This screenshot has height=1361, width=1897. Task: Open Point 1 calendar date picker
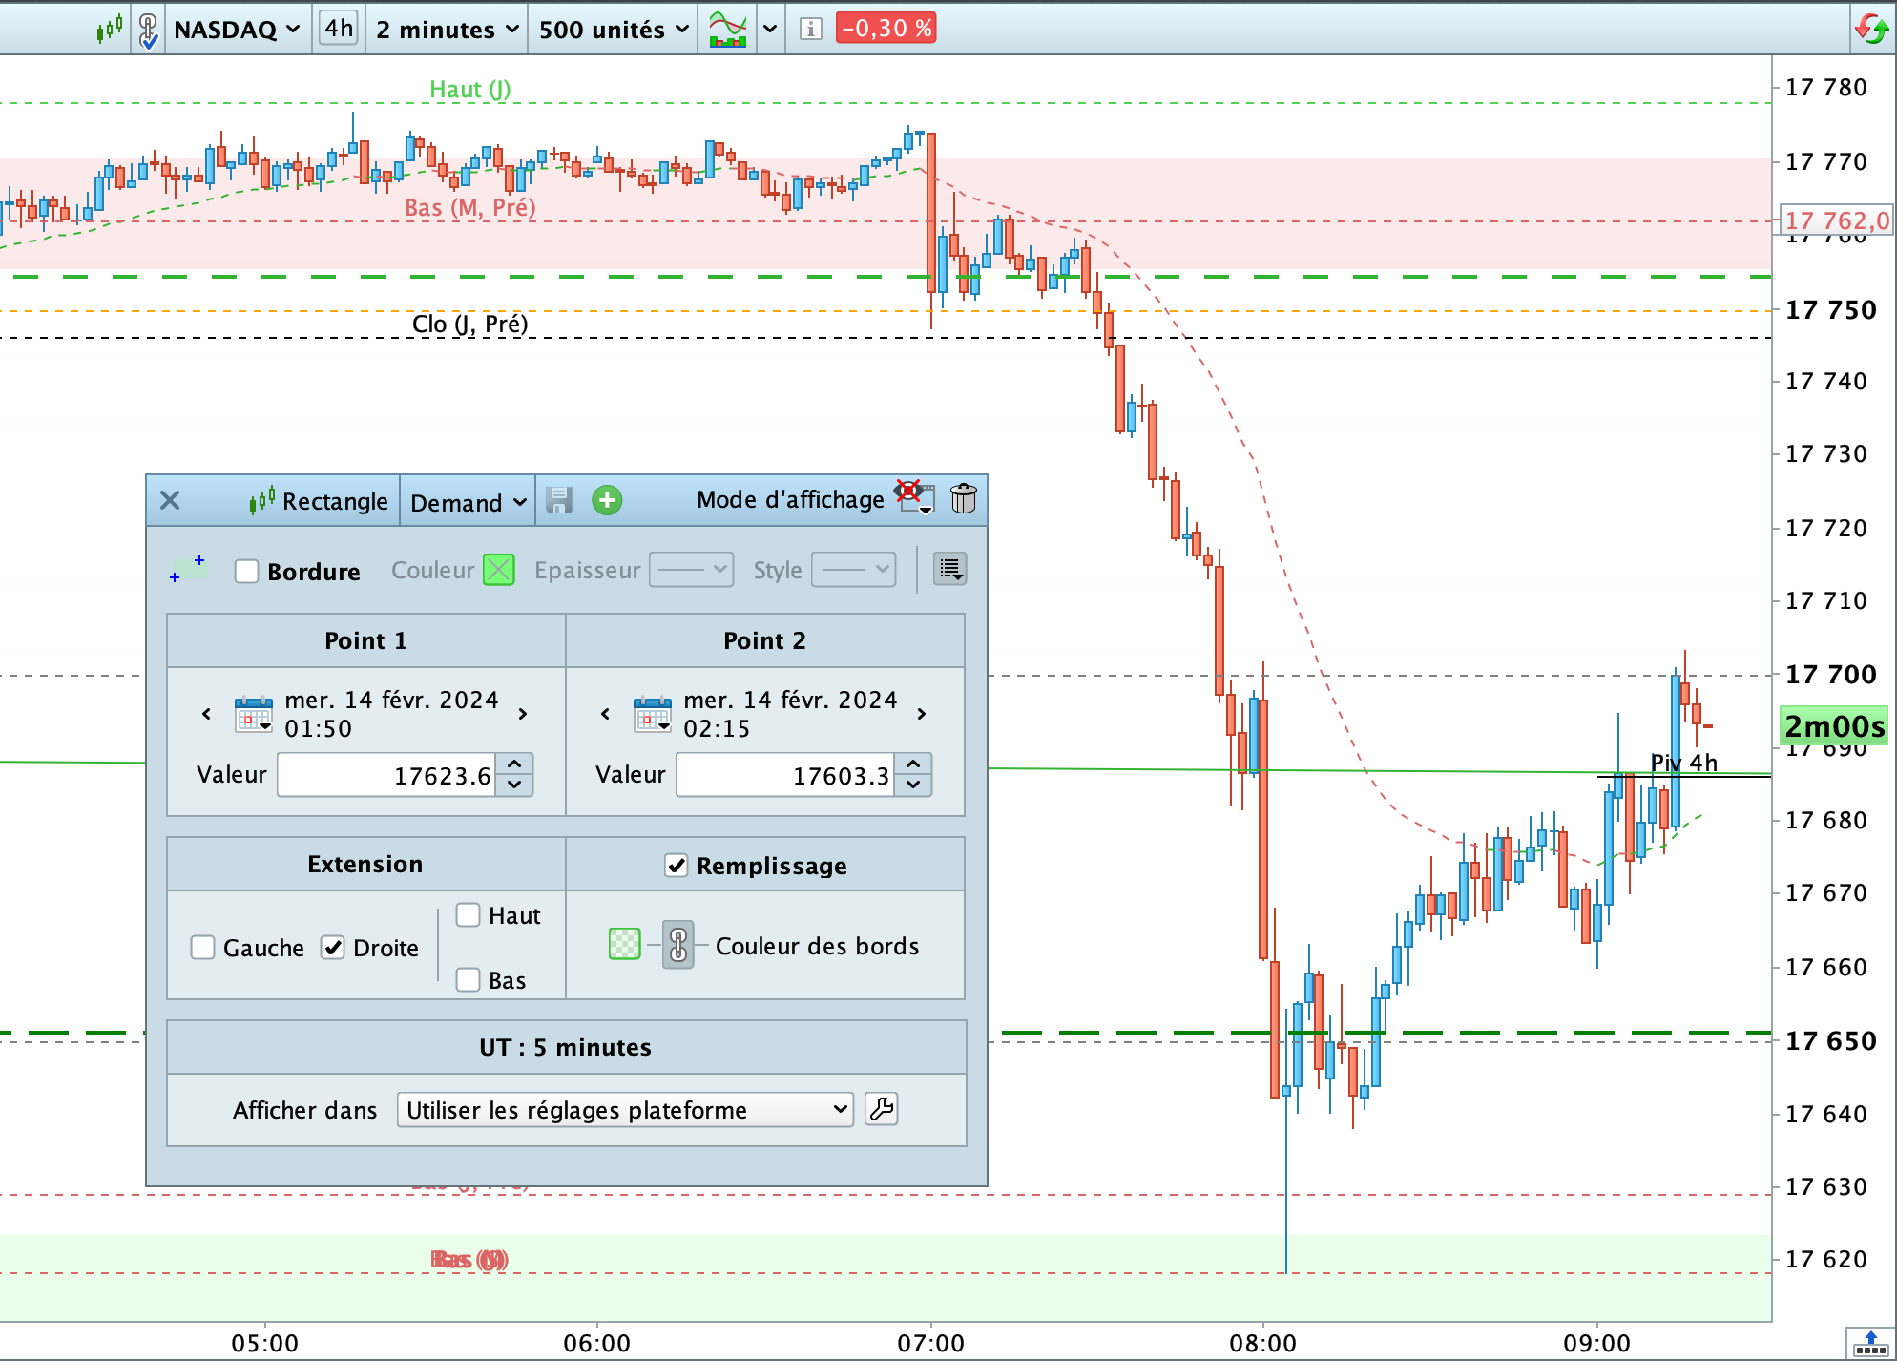pyautogui.click(x=254, y=714)
